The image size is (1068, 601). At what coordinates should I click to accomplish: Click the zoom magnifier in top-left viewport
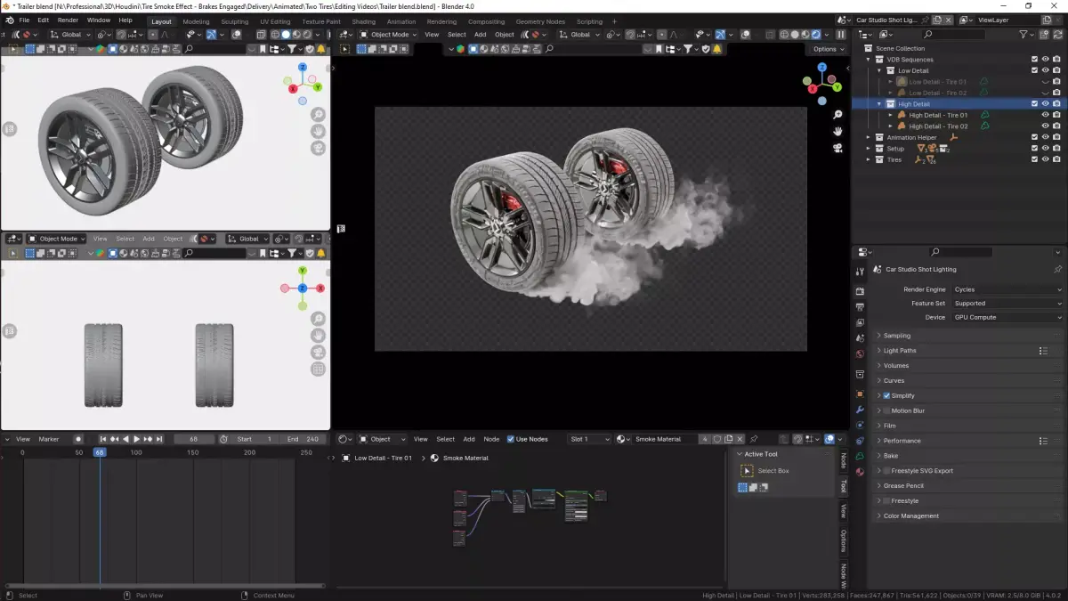[x=318, y=115]
